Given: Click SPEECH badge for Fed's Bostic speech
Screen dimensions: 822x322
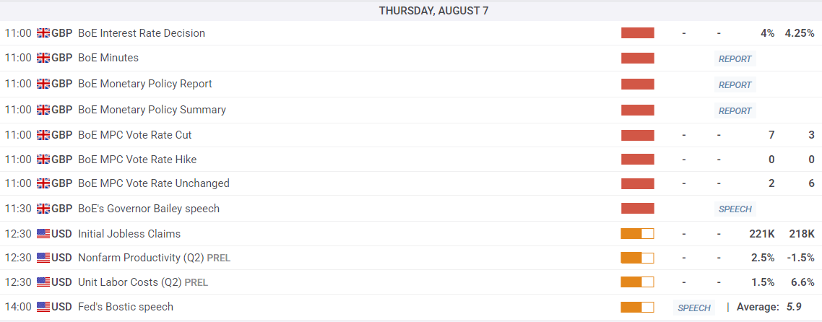Looking at the screenshot, I should pos(693,308).
